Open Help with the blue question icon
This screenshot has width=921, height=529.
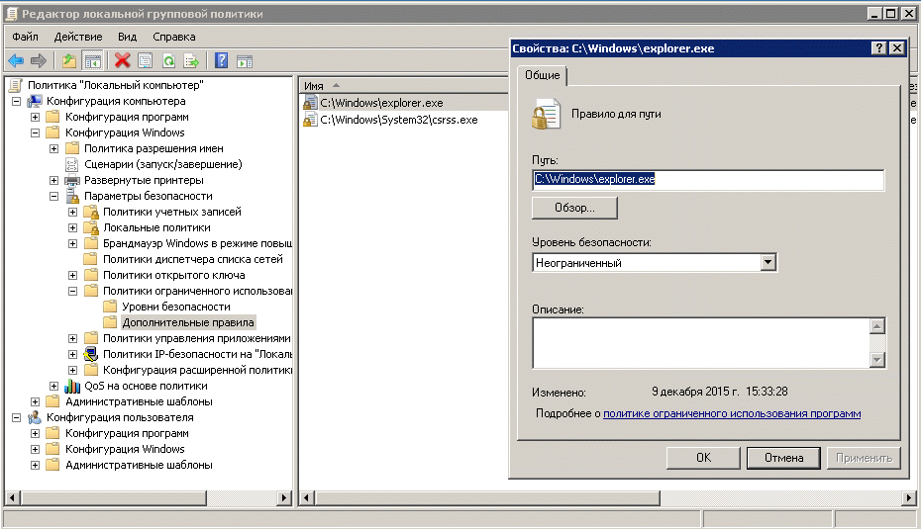point(221,60)
